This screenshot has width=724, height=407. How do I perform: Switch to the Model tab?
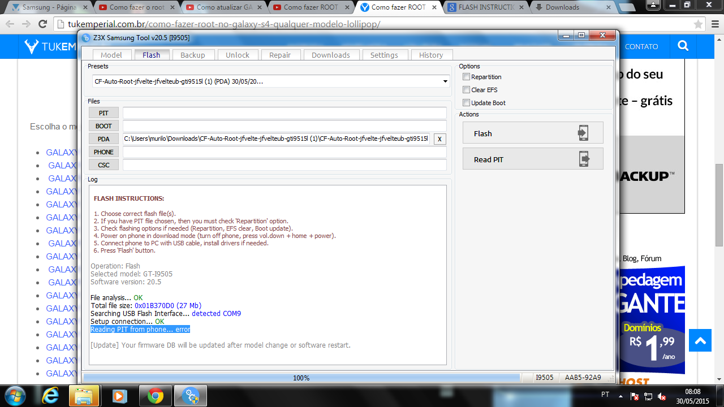click(111, 55)
